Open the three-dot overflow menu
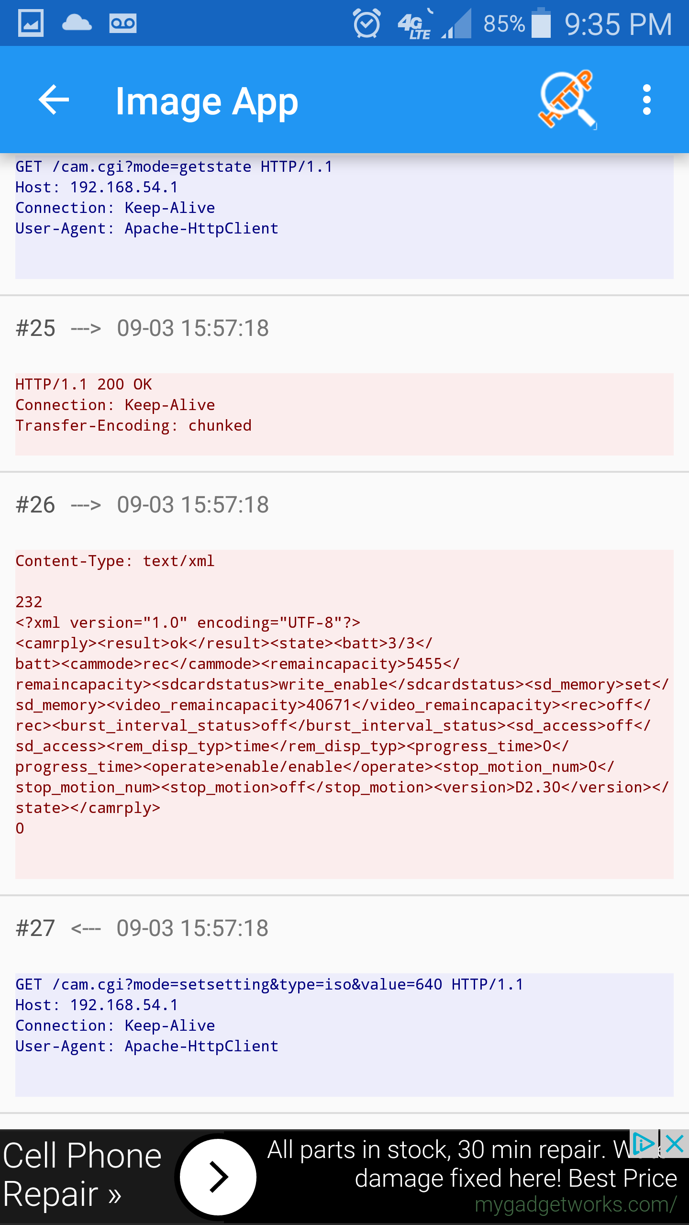This screenshot has height=1225, width=689. (x=646, y=100)
